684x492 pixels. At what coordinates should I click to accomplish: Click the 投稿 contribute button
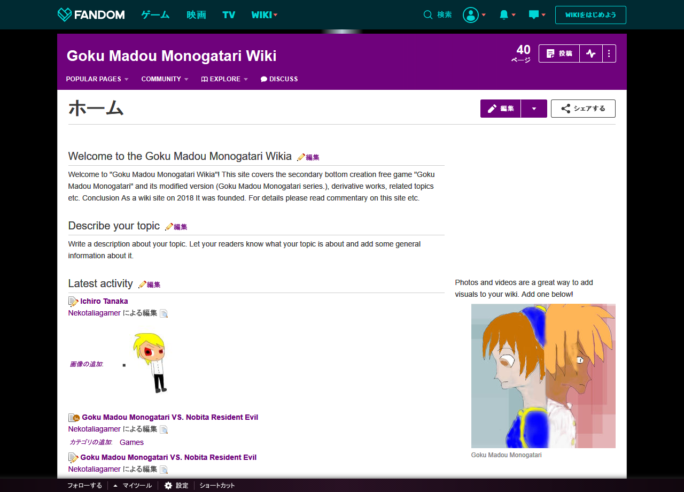[x=559, y=53]
